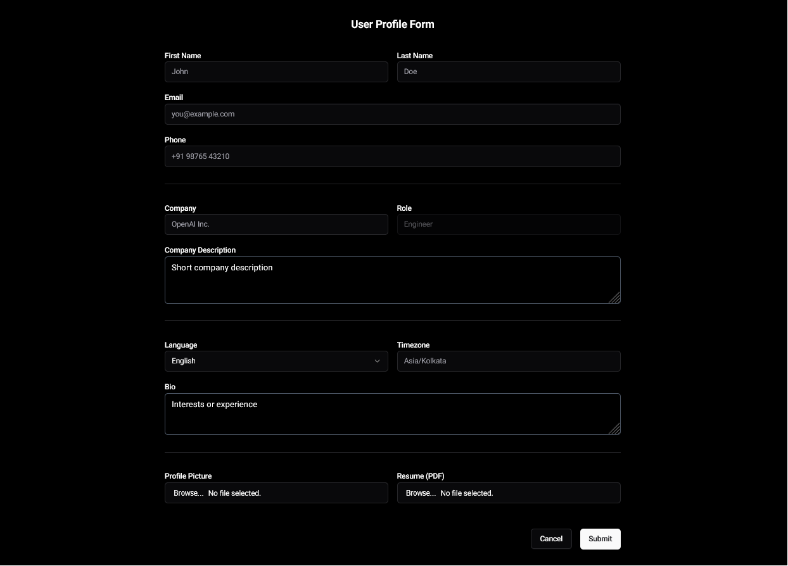Viewport: 788px width, 566px height.
Task: Click the "Role" label text
Action: coord(404,208)
